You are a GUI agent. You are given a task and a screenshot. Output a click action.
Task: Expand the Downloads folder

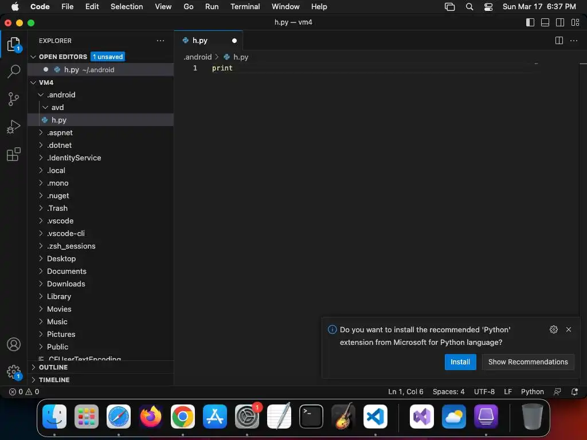(41, 284)
